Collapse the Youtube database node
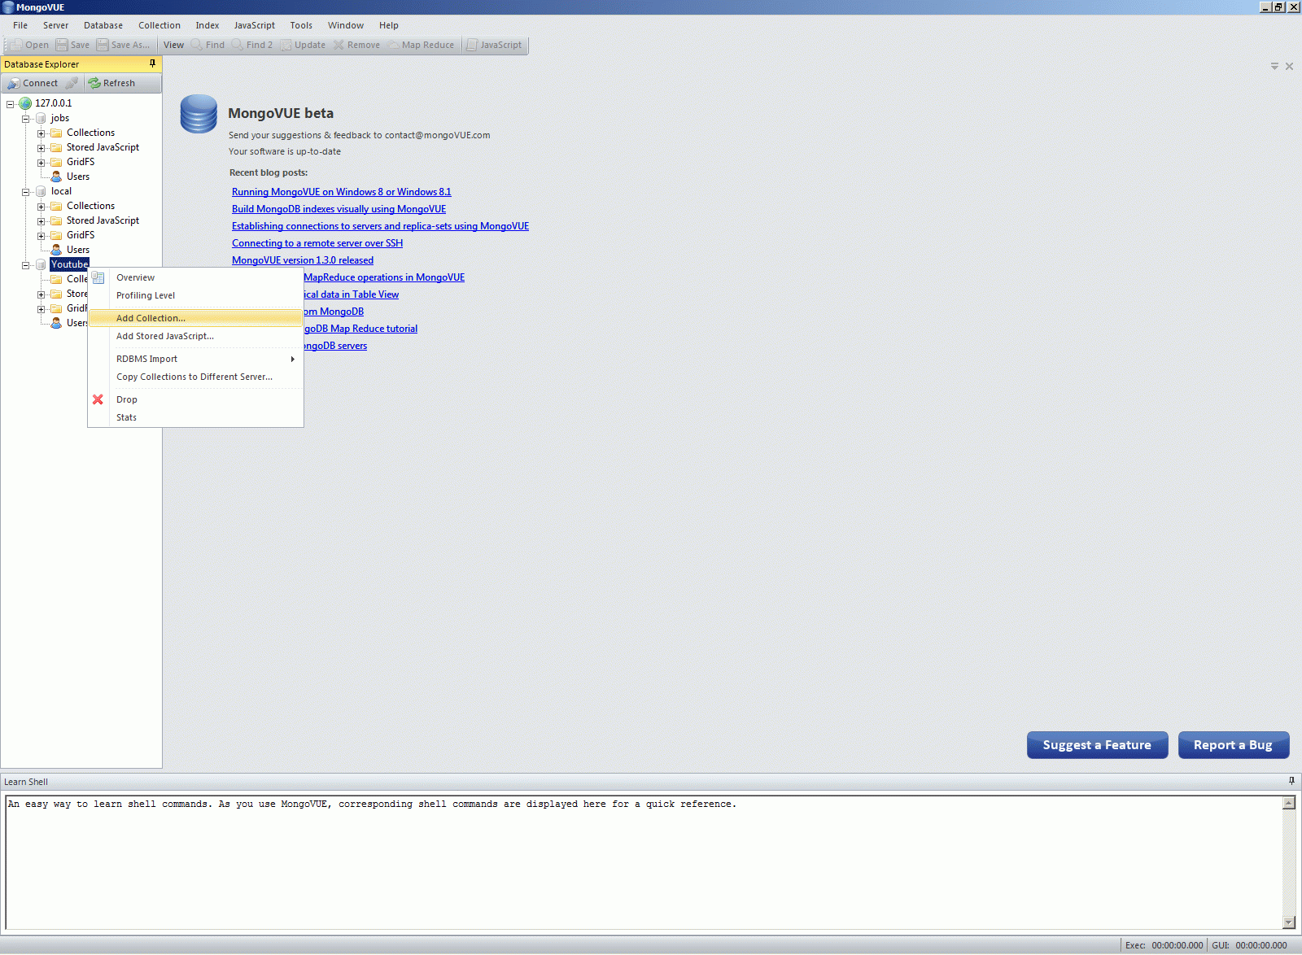The height and width of the screenshot is (955, 1302). click(x=25, y=265)
